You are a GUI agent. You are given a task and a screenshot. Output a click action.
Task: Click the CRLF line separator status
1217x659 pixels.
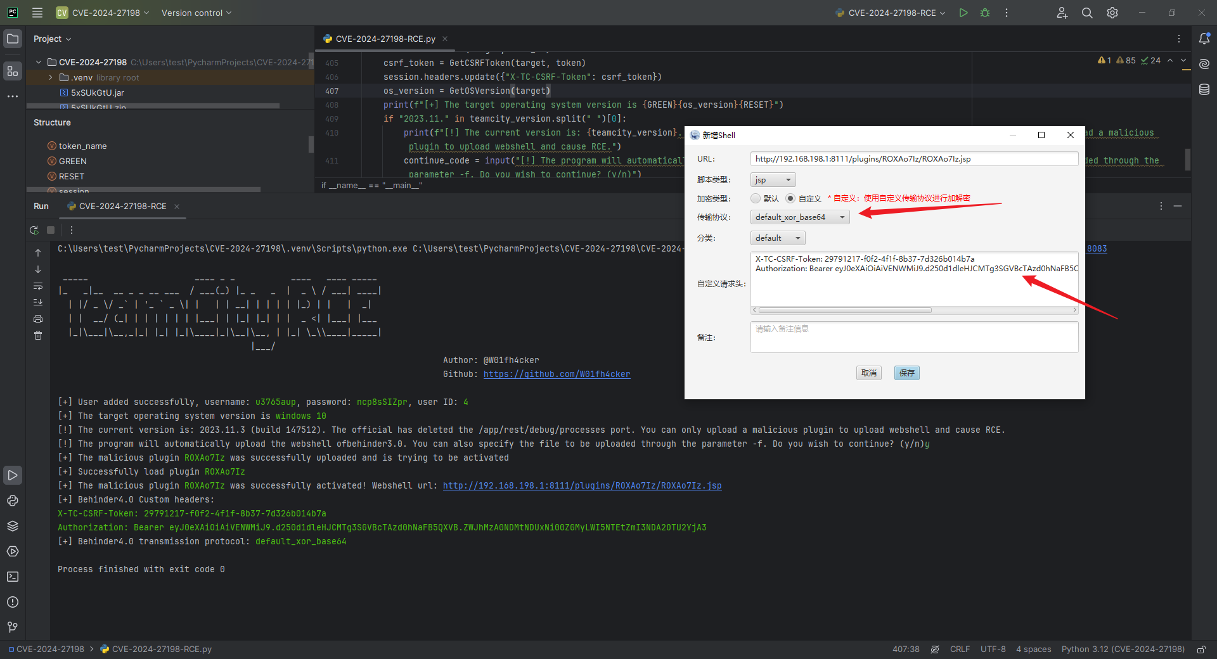coord(960,649)
